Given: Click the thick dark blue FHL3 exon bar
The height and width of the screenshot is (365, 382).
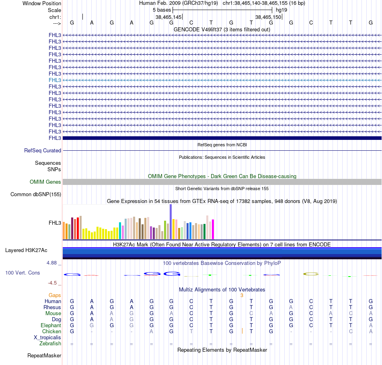Looking at the screenshot, I should coord(222,138).
